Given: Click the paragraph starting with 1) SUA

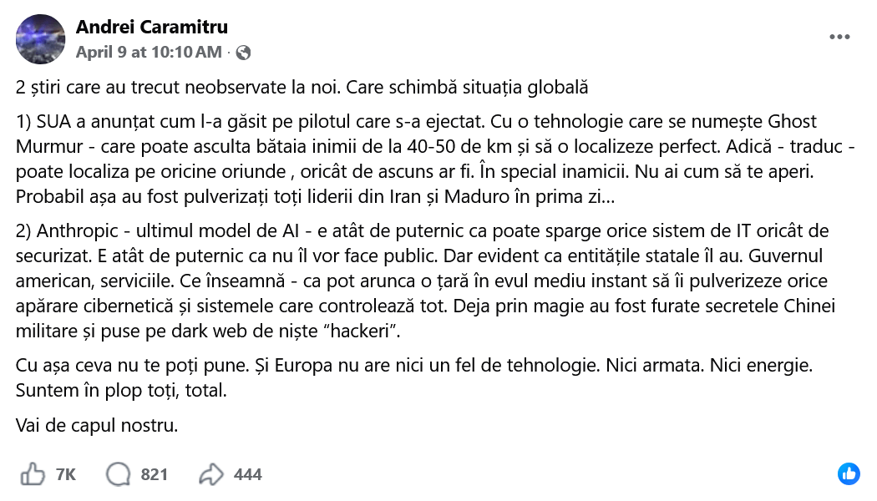Looking at the screenshot, I should [x=416, y=160].
